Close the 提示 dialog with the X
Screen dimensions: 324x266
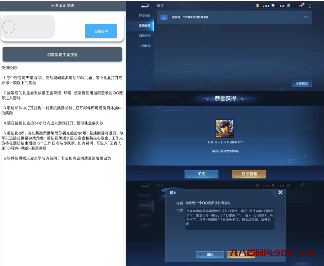[280, 192]
